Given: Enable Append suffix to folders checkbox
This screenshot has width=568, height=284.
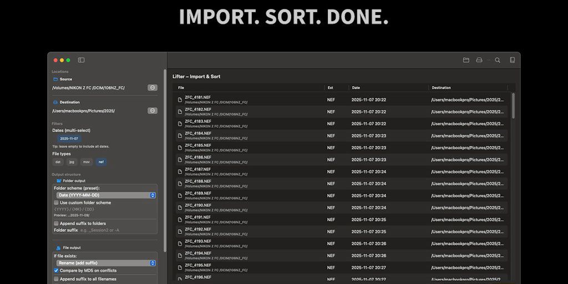Looking at the screenshot, I should [56, 224].
